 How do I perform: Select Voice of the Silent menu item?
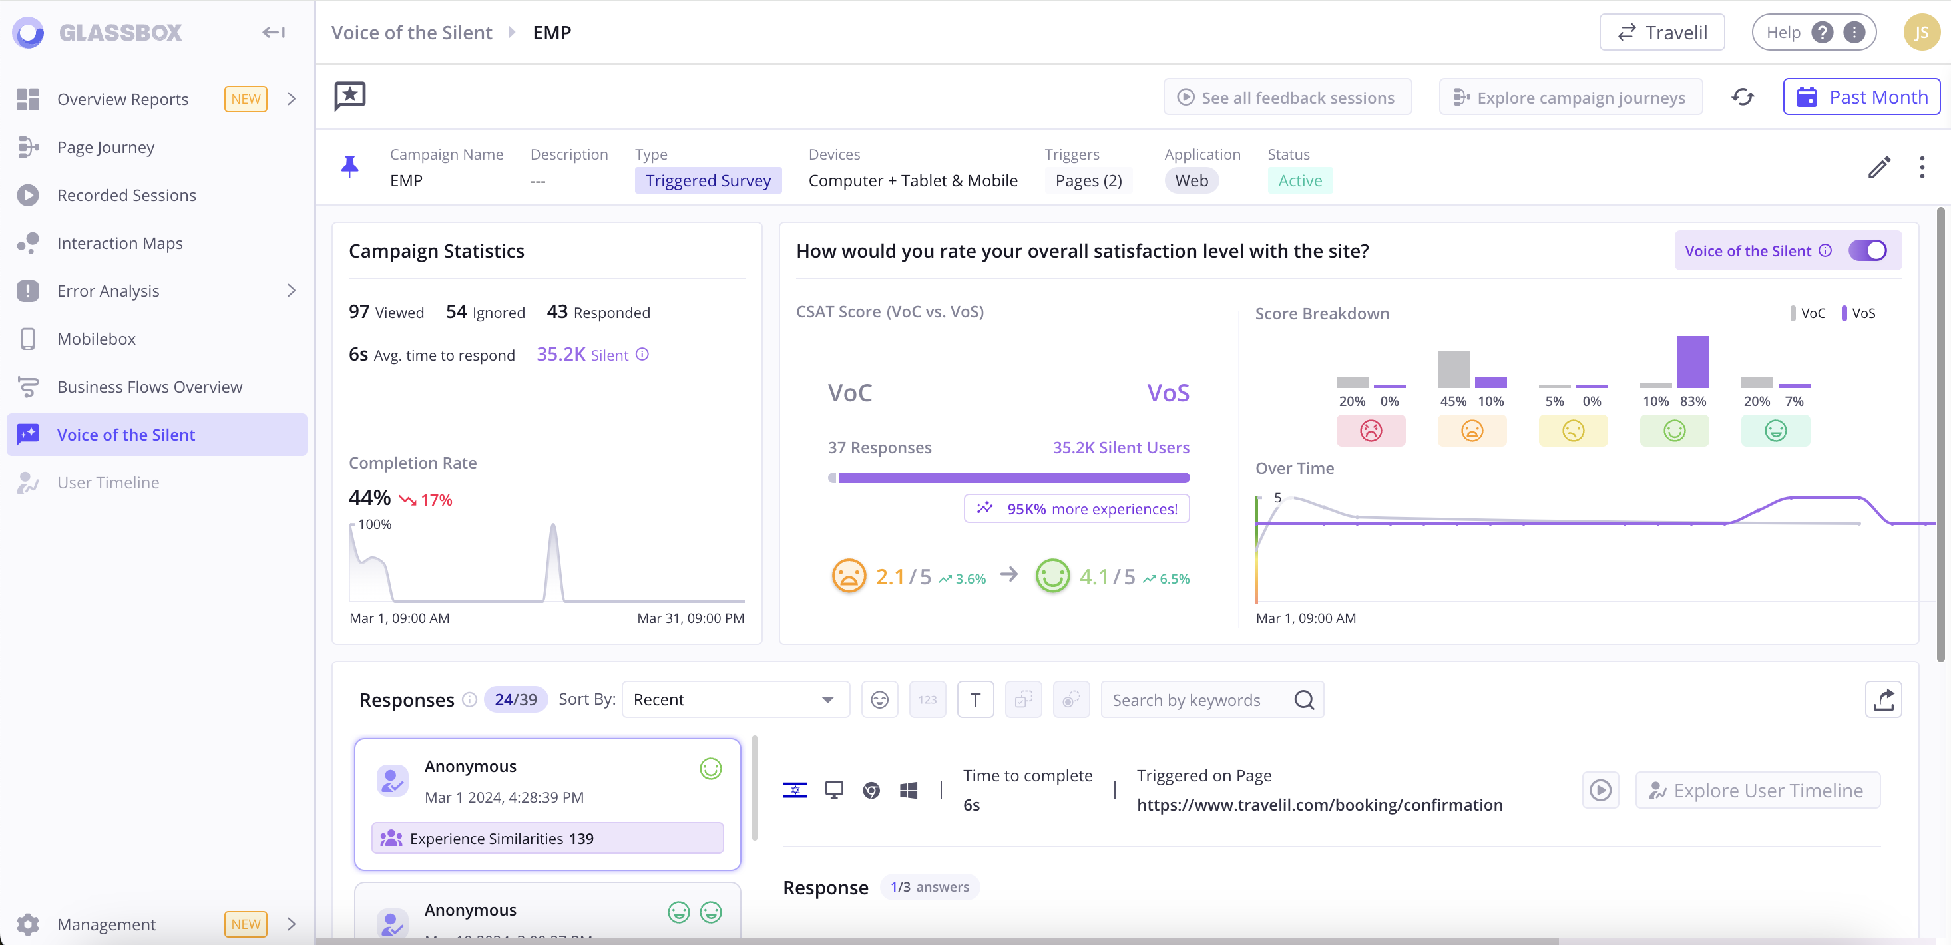[126, 434]
